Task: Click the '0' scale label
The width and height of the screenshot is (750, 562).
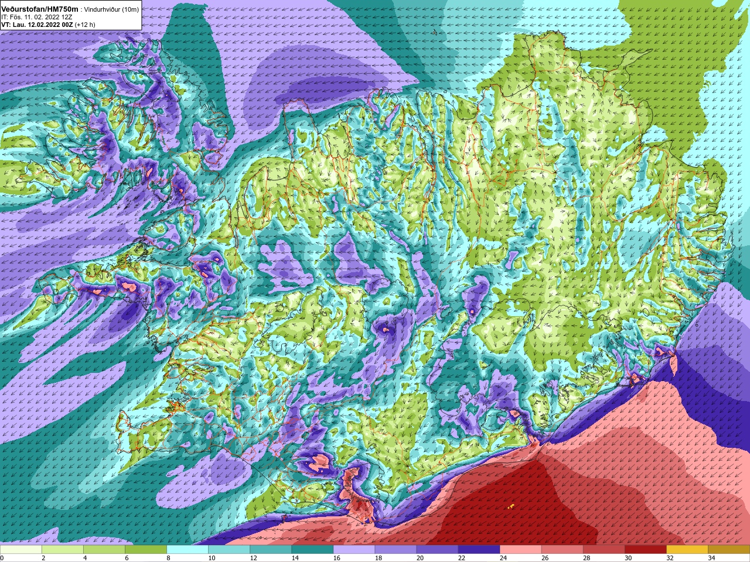Action: pos(2,558)
